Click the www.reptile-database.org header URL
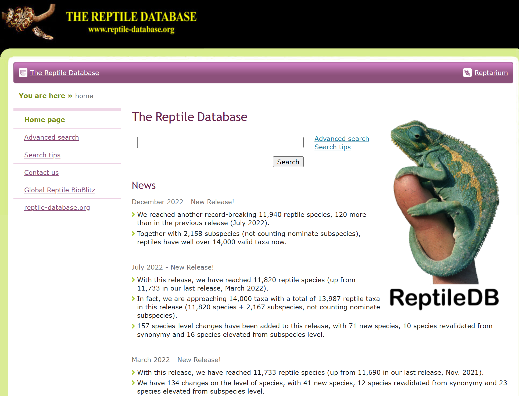This screenshot has width=519, height=396. pos(131,30)
